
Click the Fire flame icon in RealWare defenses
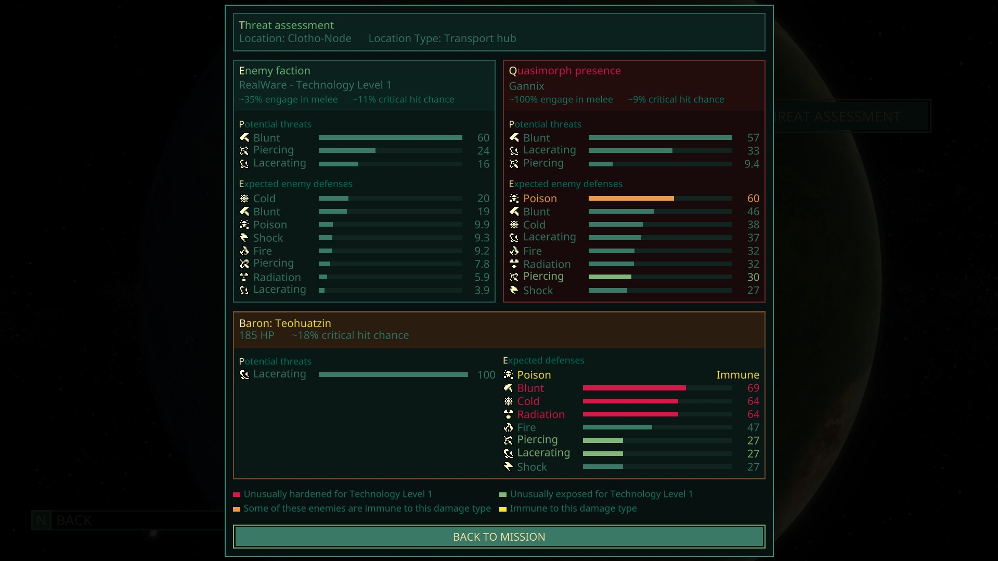[244, 251]
